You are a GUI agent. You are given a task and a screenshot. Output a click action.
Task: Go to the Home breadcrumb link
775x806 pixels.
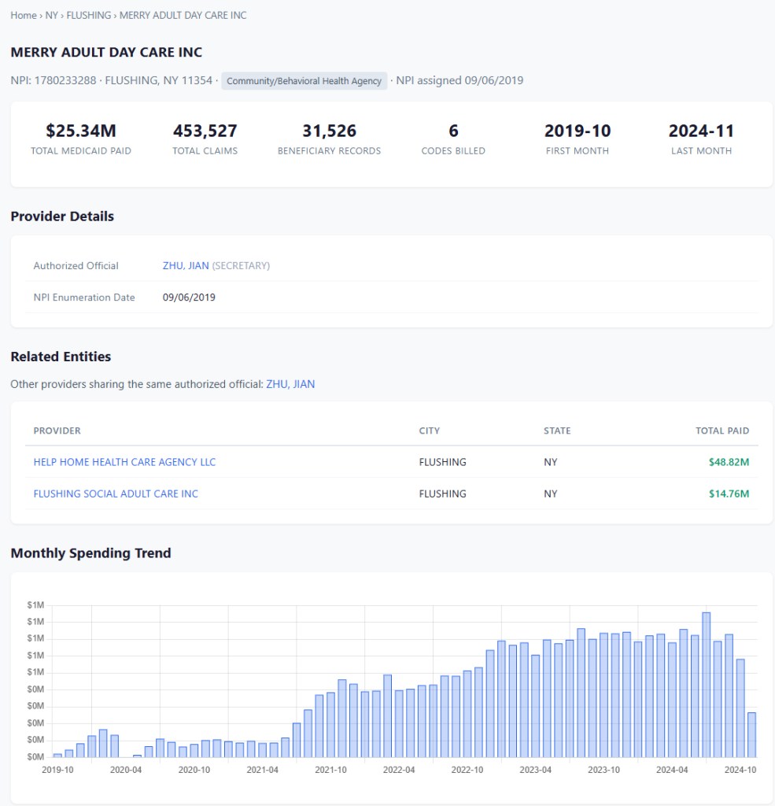point(24,16)
